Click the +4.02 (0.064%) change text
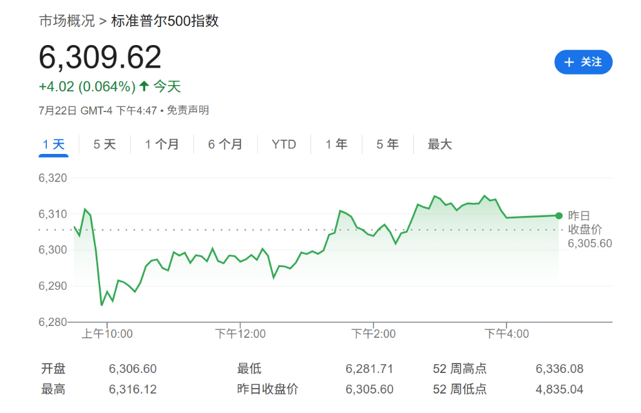The width and height of the screenshot is (641, 413). point(87,86)
